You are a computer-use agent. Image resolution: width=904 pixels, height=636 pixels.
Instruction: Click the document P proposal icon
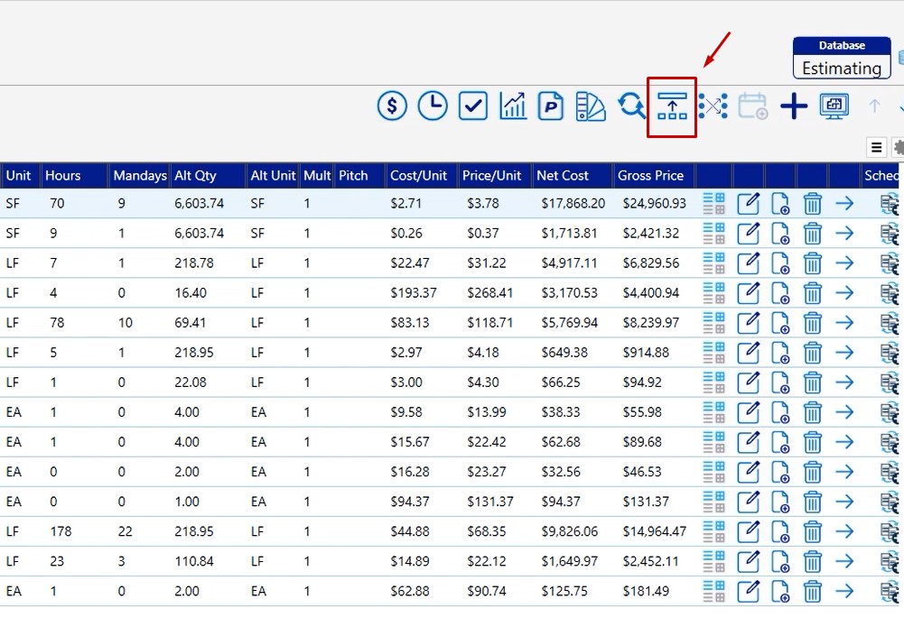(x=551, y=106)
